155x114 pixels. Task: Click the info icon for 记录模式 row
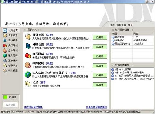[113, 41]
